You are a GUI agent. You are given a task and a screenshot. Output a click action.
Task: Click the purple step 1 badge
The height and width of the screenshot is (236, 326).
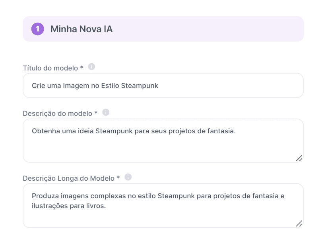tap(37, 29)
